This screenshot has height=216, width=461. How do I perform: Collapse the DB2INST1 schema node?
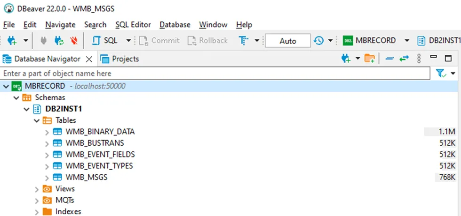[x=27, y=110]
